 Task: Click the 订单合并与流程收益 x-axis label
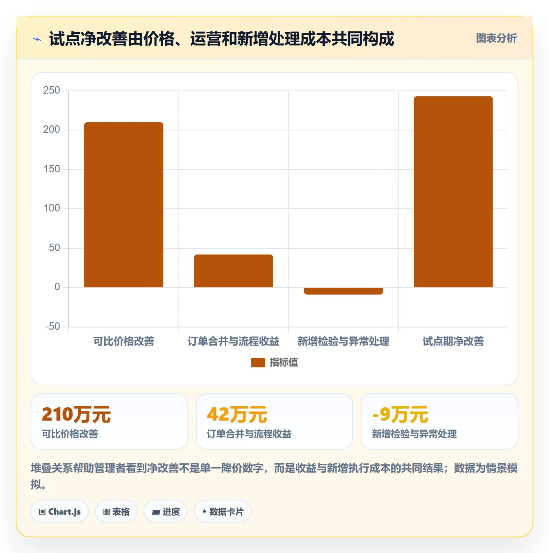pos(233,342)
